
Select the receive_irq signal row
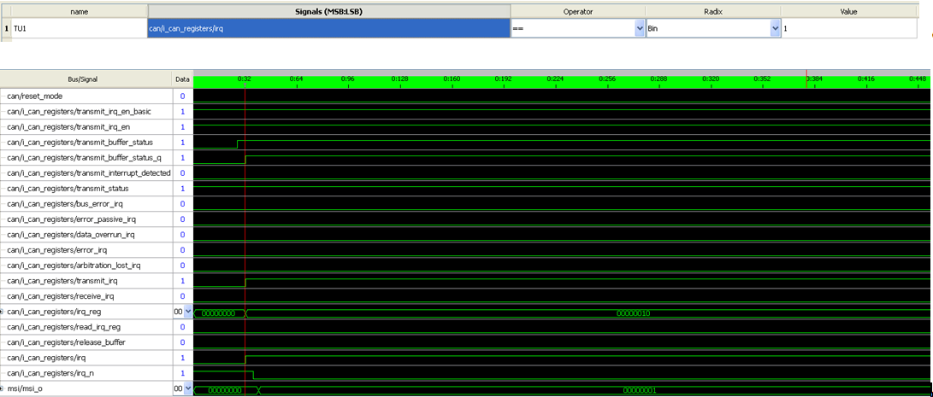tap(62, 296)
